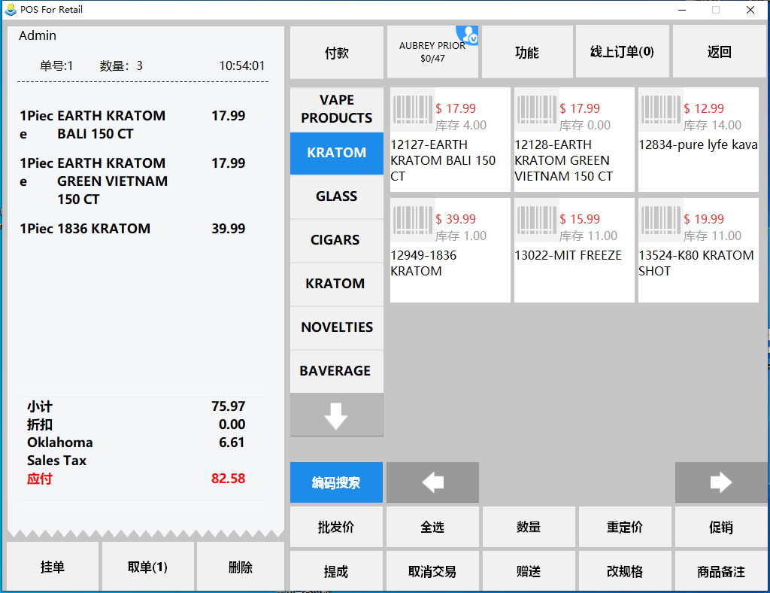Click barcode image of 12834-pure lyfe kava
The image size is (770, 593).
(x=661, y=108)
